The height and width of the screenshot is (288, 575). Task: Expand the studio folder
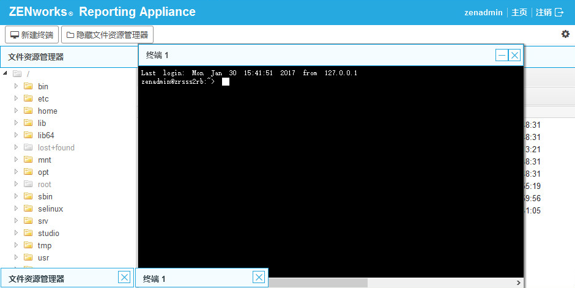click(x=16, y=233)
